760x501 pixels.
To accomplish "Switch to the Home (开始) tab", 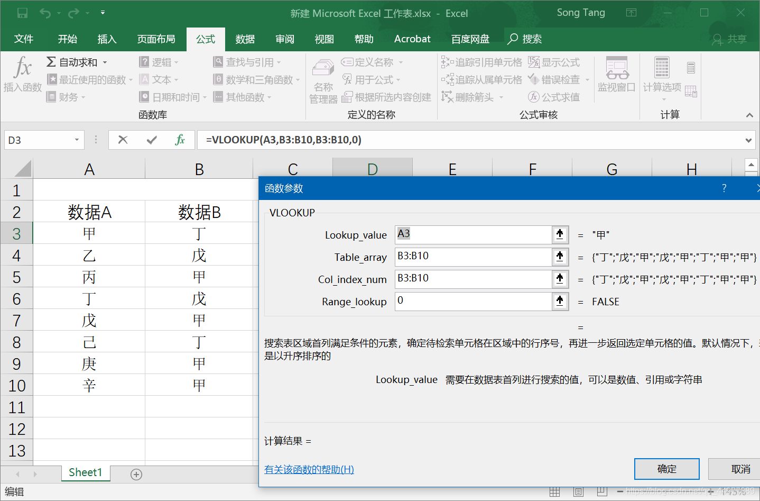I will (68, 39).
